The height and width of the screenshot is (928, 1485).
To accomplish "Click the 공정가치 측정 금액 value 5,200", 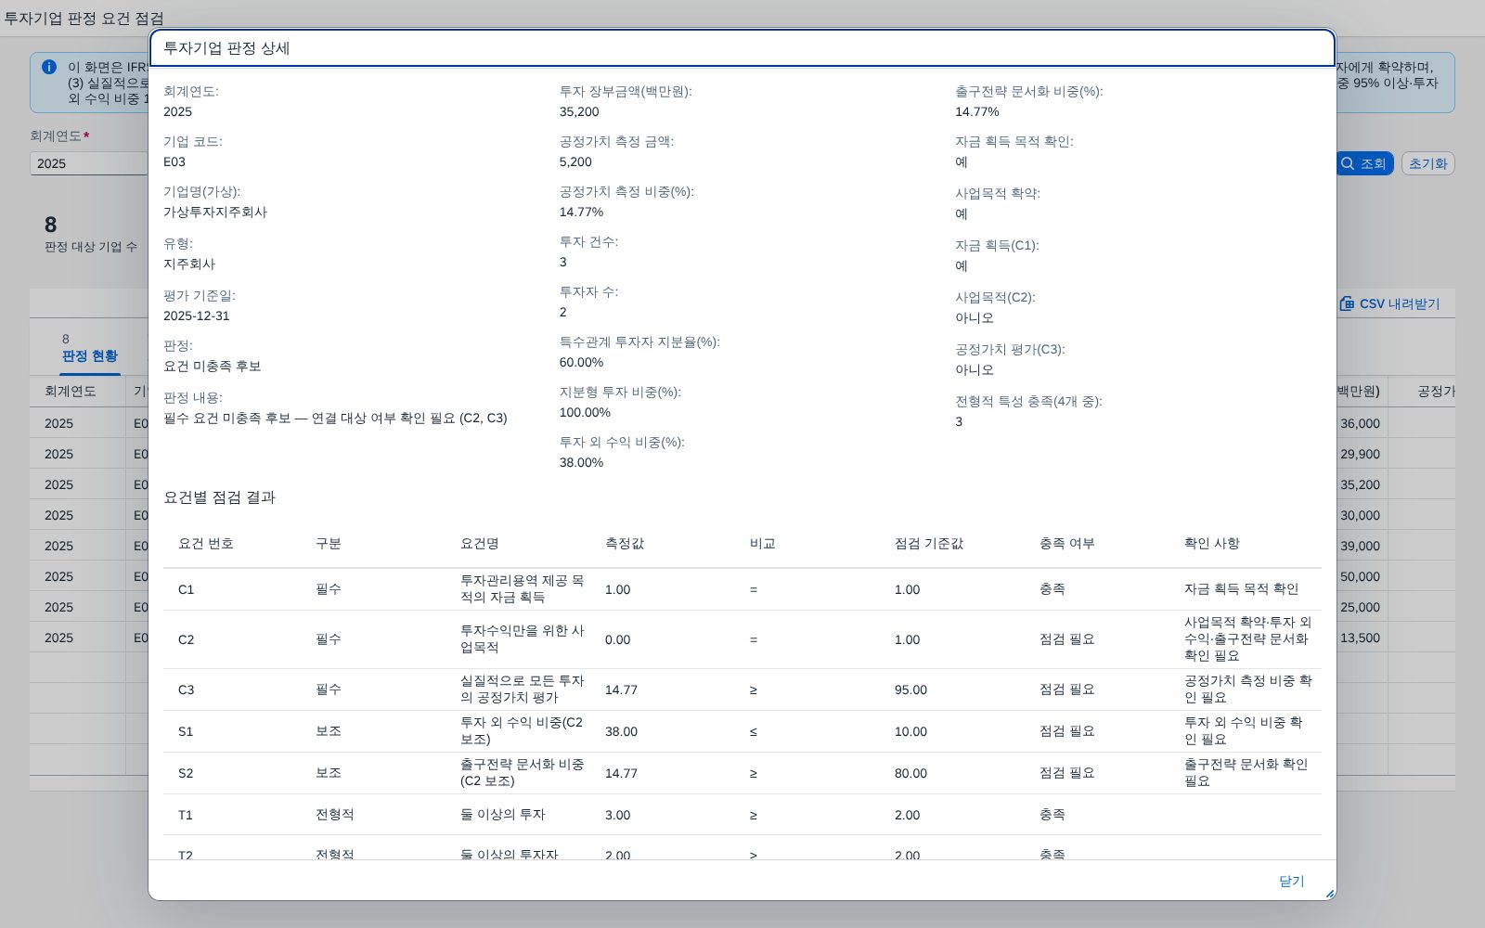I will tap(575, 161).
